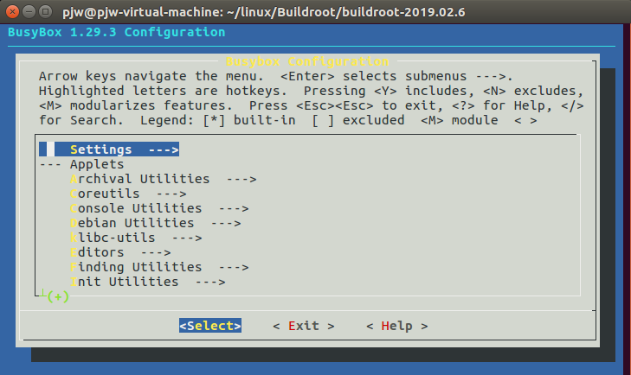This screenshot has height=375, width=631.
Task: Click the Help button
Action: (396, 326)
